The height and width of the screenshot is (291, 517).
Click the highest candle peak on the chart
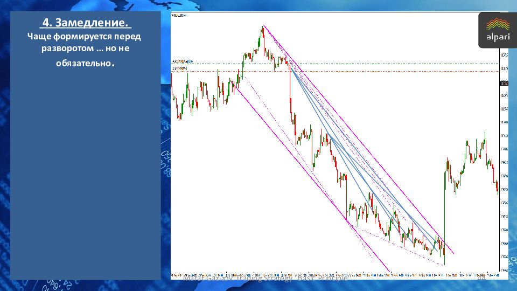coord(263,27)
